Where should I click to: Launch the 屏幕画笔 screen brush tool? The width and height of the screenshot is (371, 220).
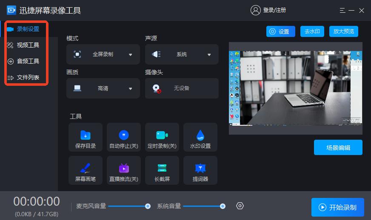coord(86,170)
